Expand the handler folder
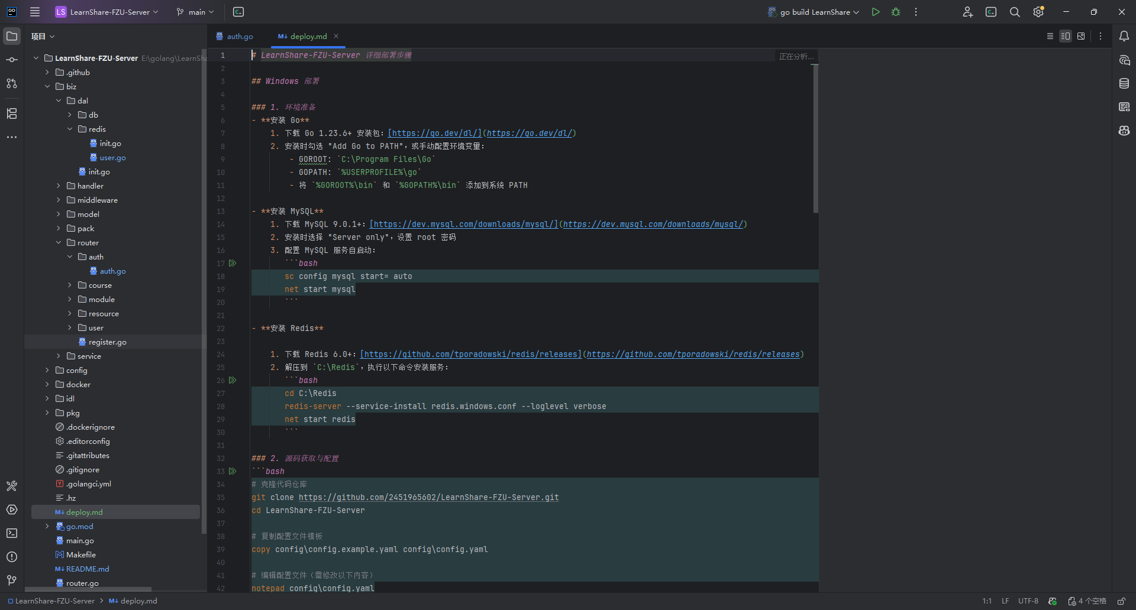The height and width of the screenshot is (610, 1136). [x=59, y=186]
